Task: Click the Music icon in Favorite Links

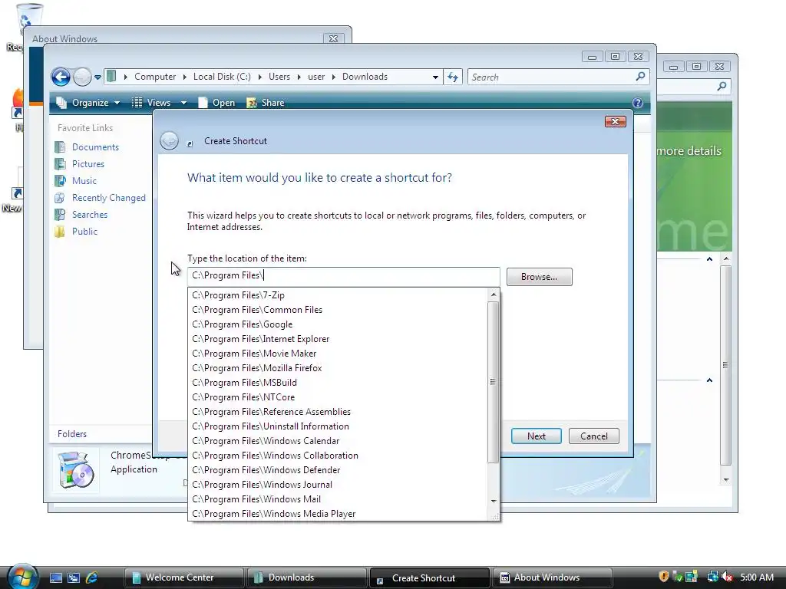Action: 60,181
